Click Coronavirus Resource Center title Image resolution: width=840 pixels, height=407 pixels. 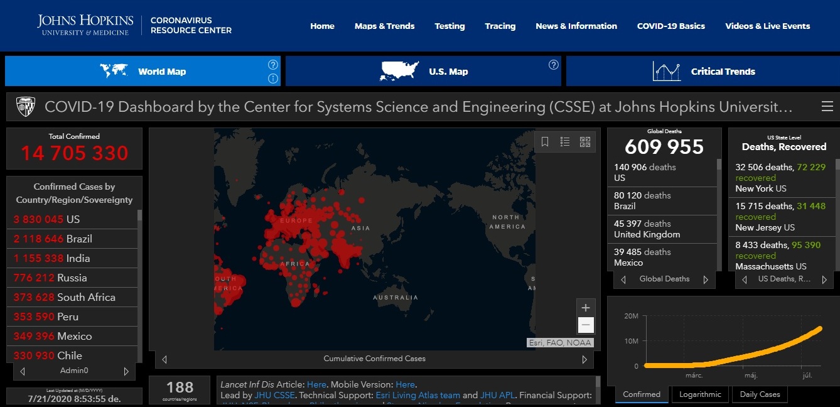tap(191, 25)
